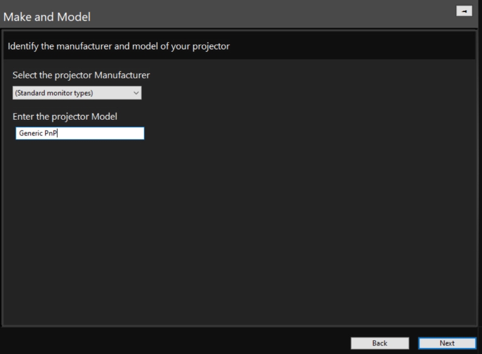Click the pin auto-hide icon
482x354 pixels.
[x=464, y=11]
